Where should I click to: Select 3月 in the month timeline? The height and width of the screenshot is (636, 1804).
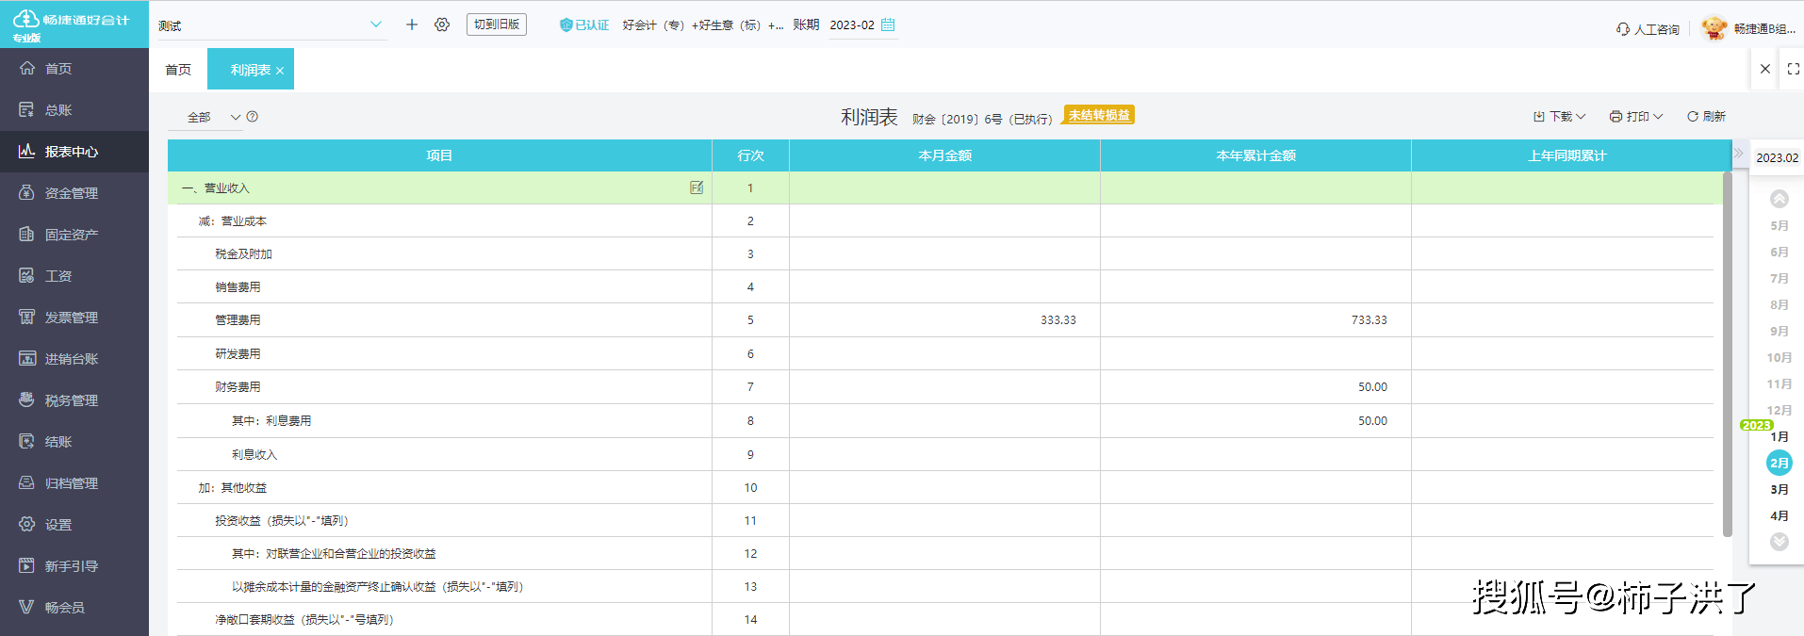point(1779,489)
